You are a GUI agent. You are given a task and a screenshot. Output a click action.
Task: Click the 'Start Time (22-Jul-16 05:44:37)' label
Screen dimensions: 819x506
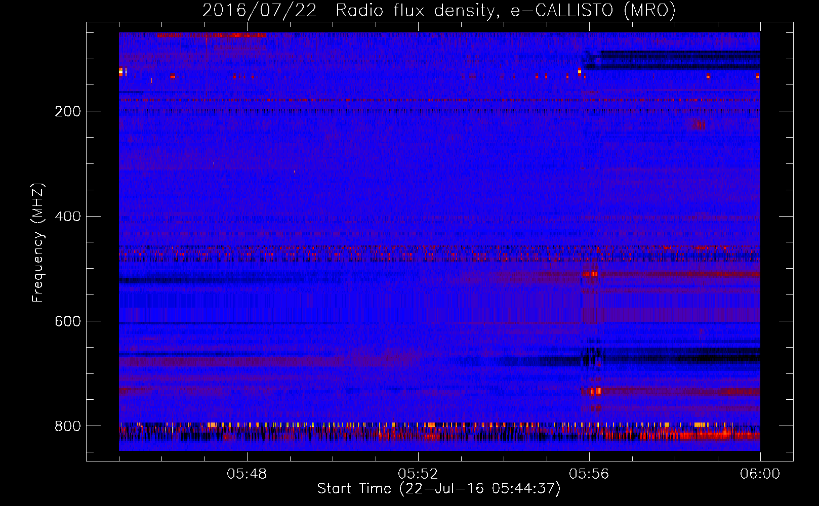point(439,489)
